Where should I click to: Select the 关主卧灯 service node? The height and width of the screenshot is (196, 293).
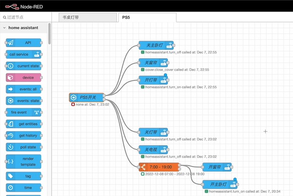(x=156, y=45)
